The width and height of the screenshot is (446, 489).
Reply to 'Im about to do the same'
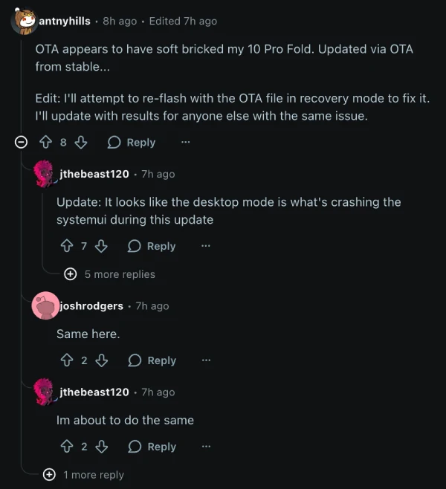(152, 447)
